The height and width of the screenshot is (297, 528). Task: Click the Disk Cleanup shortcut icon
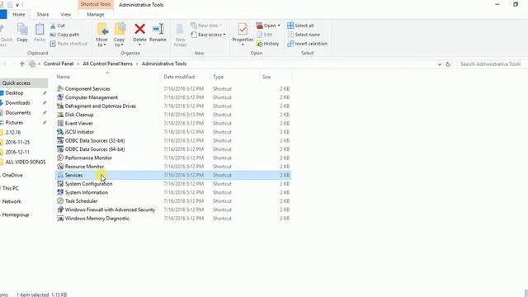(60, 115)
